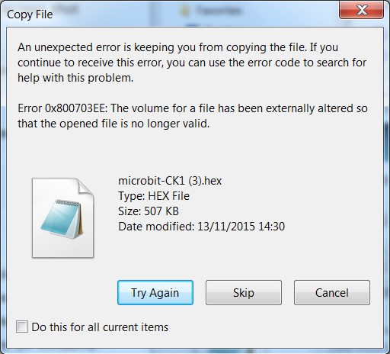
Task: Click the 'Do this for all current items' label
Action: click(x=100, y=327)
